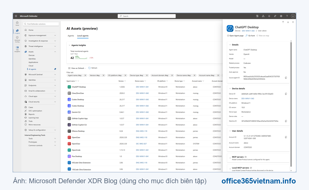
Task: Remove the Version filter
Action: point(103,75)
